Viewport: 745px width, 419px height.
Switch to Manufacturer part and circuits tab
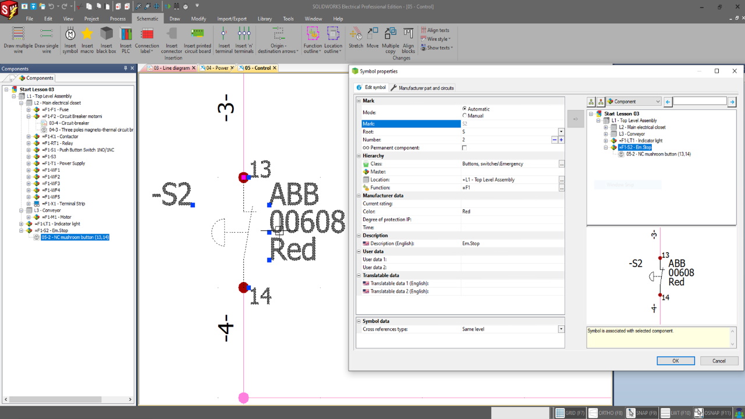423,88
